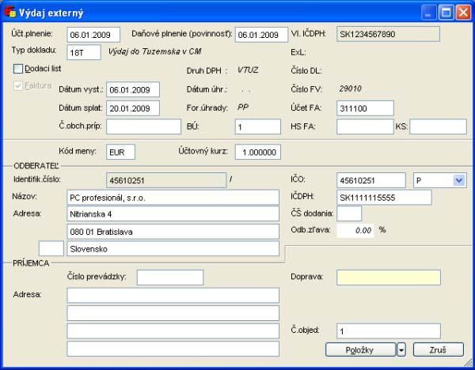Screen dimensions: 475x370
Task: Click the Vl. IČDPH field SK1234567890
Action: click(x=388, y=34)
